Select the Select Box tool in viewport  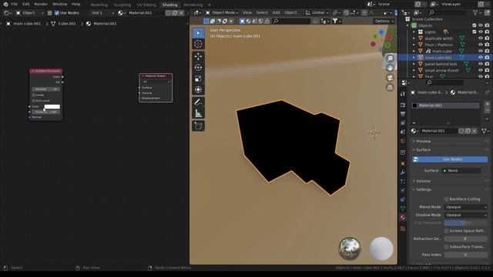[198, 33]
